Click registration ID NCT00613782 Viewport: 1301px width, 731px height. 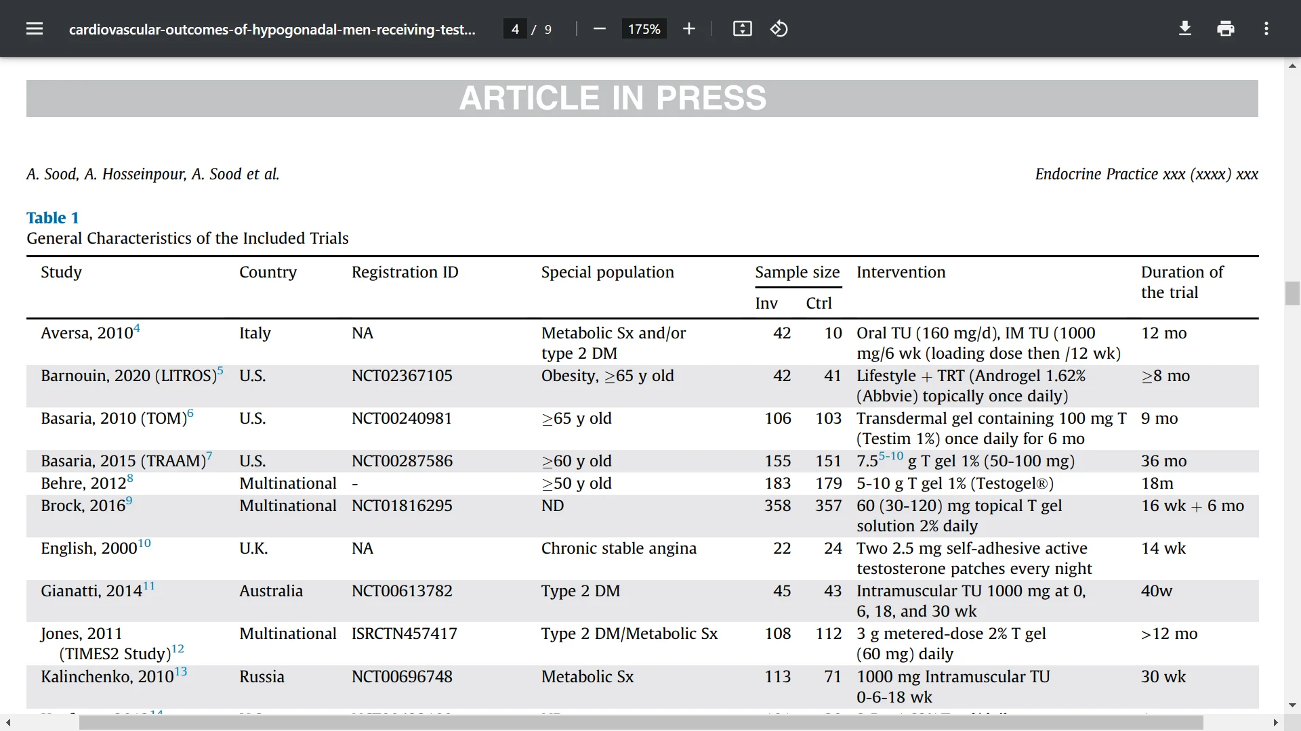402,591
